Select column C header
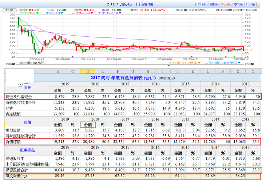The height and width of the screenshot is (182, 262). [x=72, y=71]
